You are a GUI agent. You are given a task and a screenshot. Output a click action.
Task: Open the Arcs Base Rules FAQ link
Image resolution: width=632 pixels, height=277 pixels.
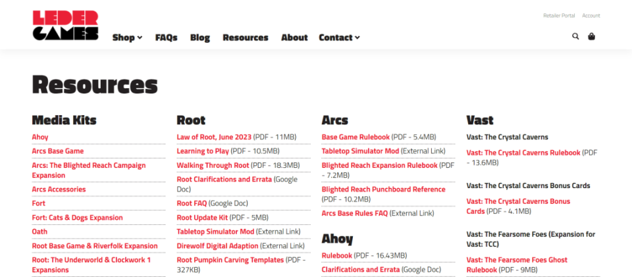click(355, 213)
